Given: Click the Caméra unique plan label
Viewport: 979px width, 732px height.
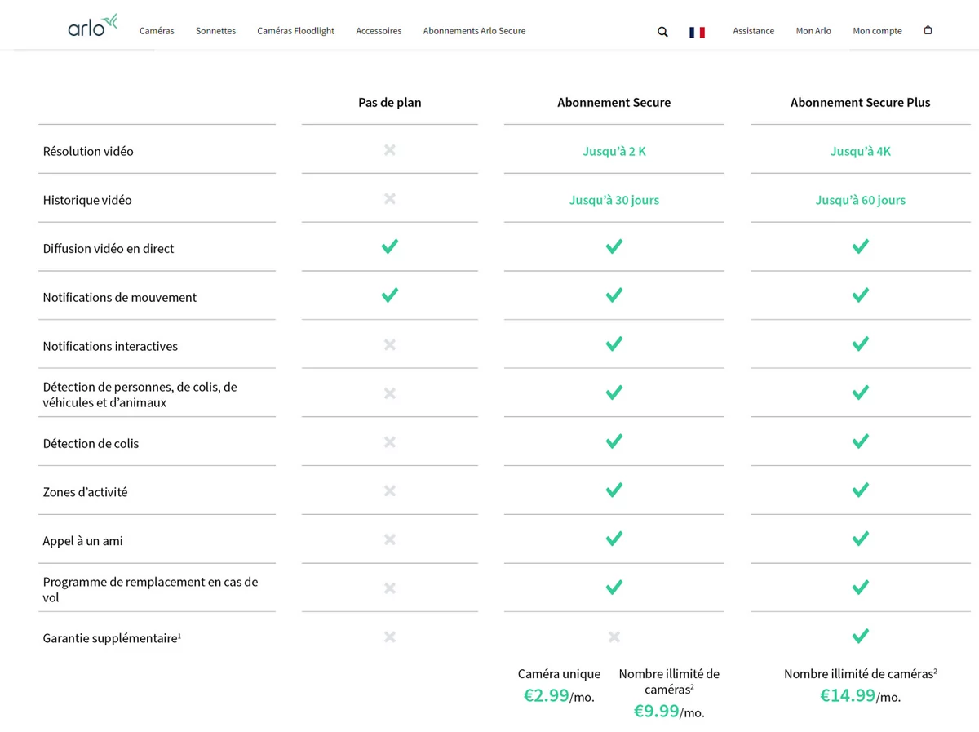Looking at the screenshot, I should tap(559, 674).
